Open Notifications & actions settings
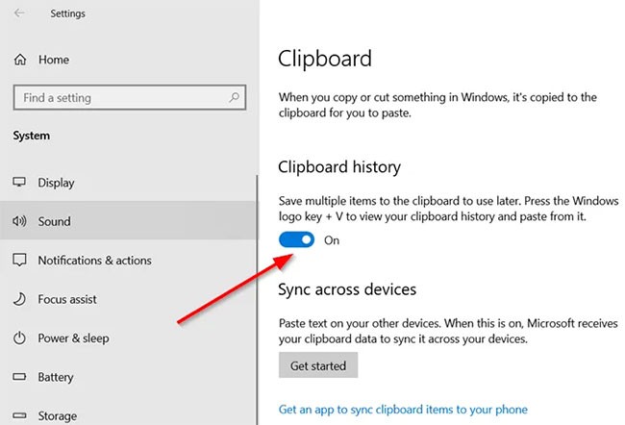 tap(94, 261)
